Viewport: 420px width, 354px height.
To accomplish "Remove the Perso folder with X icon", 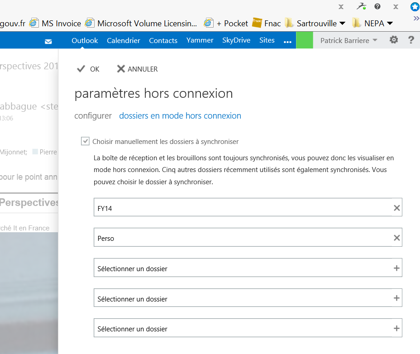I will point(396,238).
